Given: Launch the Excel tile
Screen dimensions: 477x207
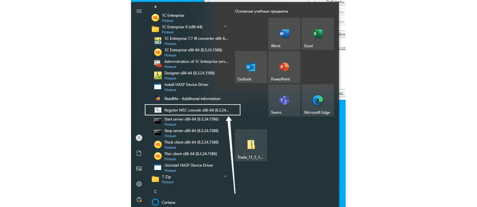Looking at the screenshot, I should tap(318, 34).
